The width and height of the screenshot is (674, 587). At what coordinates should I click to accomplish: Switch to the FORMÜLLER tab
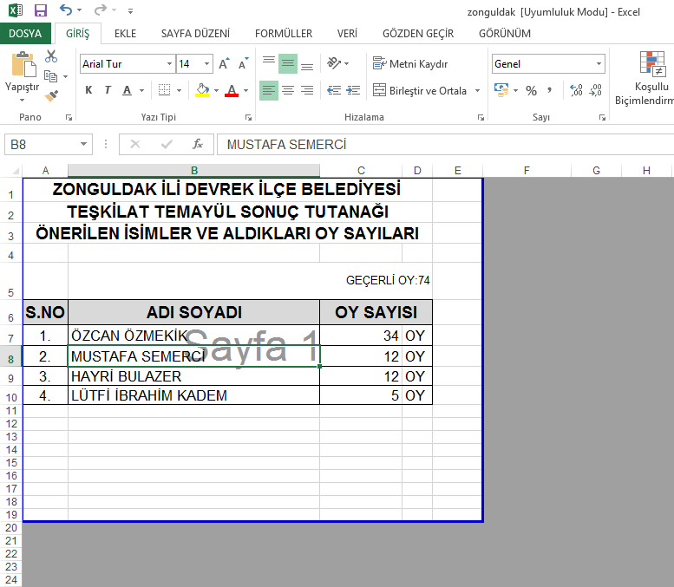284,34
